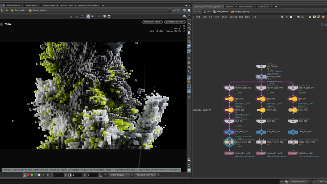Open the Layout menu in network editor
The image size is (327, 184).
pos(233,17)
